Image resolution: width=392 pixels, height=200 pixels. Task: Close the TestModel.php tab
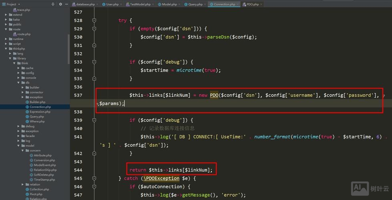(153, 4)
